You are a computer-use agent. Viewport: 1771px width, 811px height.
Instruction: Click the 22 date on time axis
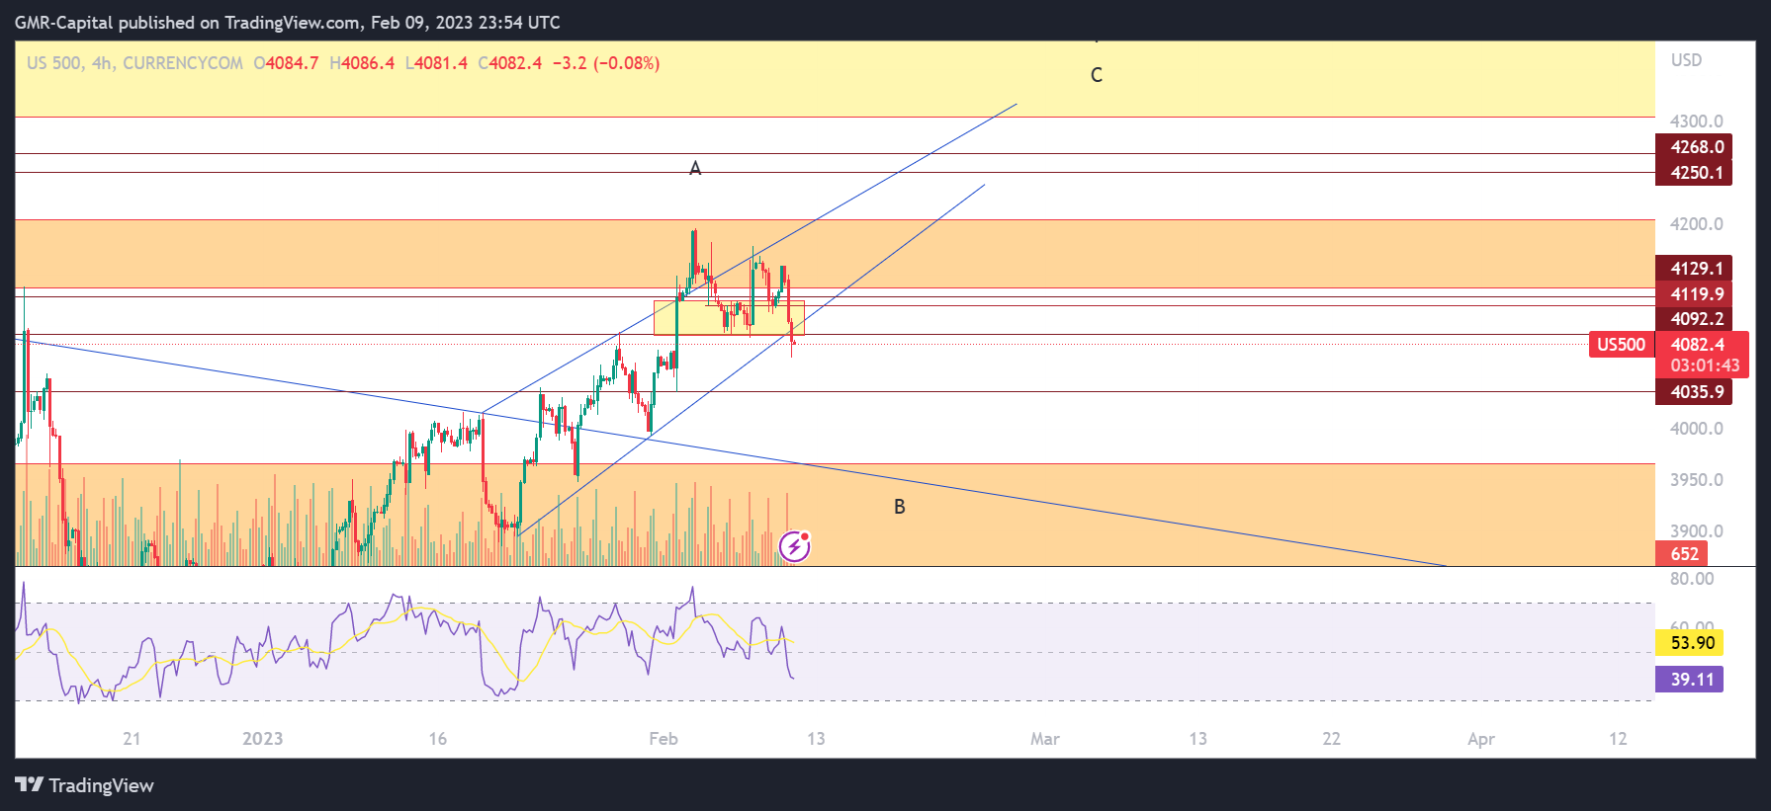point(1332,739)
